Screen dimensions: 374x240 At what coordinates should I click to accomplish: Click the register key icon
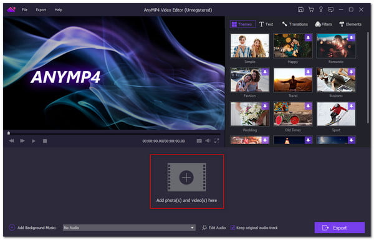coord(321,9)
